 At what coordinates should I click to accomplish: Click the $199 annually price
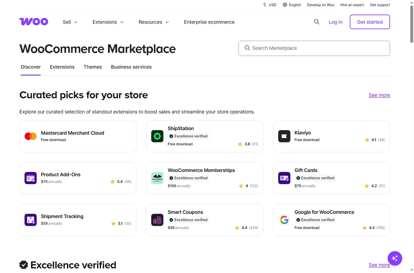point(179,186)
